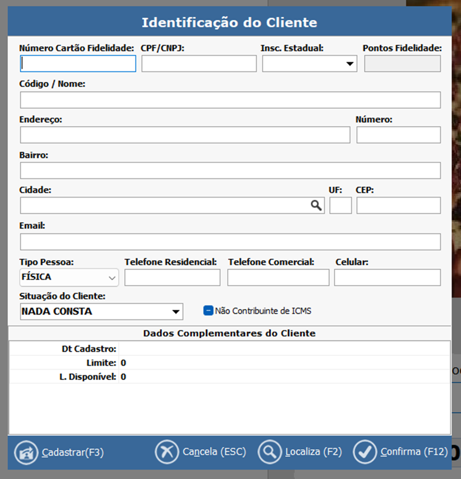Screen dimensions: 461x479
Task: Click the Cancela X circle icon
Action: [x=167, y=452]
